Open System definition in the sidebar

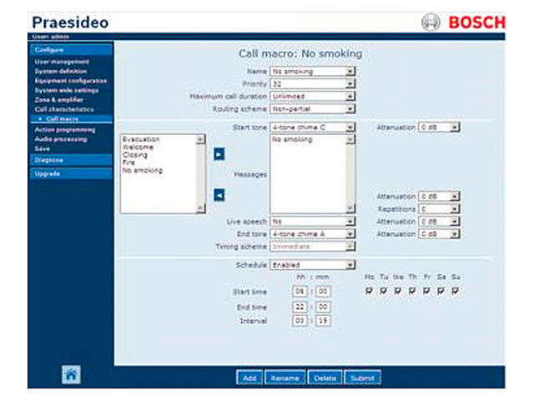61,71
